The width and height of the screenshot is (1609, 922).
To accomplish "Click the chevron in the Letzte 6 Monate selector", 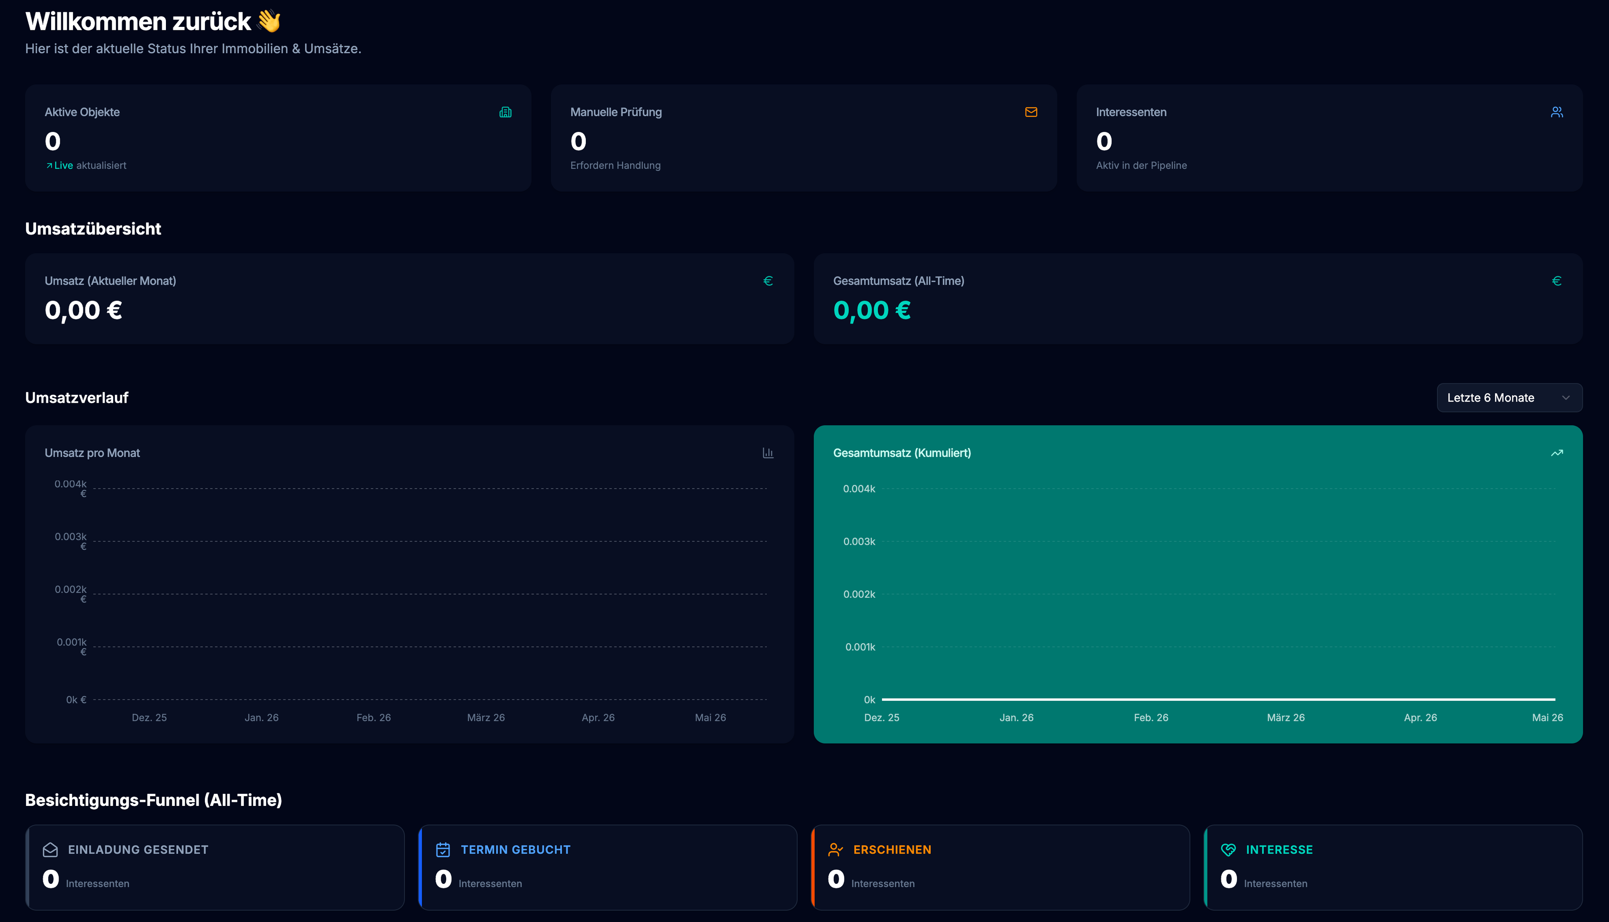I will tap(1565, 398).
